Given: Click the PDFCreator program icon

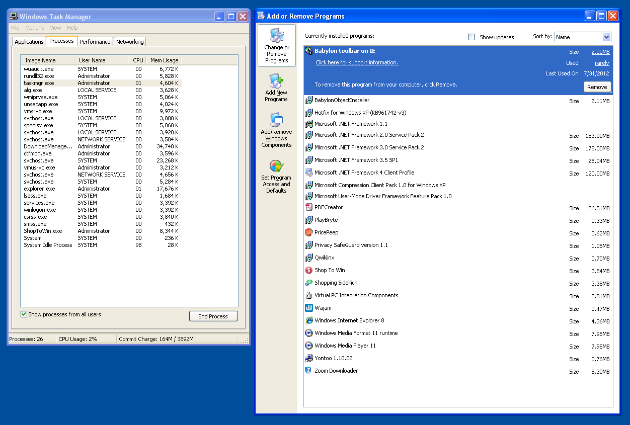Looking at the screenshot, I should tap(309, 207).
